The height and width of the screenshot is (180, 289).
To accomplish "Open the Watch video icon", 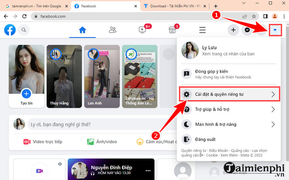I will [142, 30].
